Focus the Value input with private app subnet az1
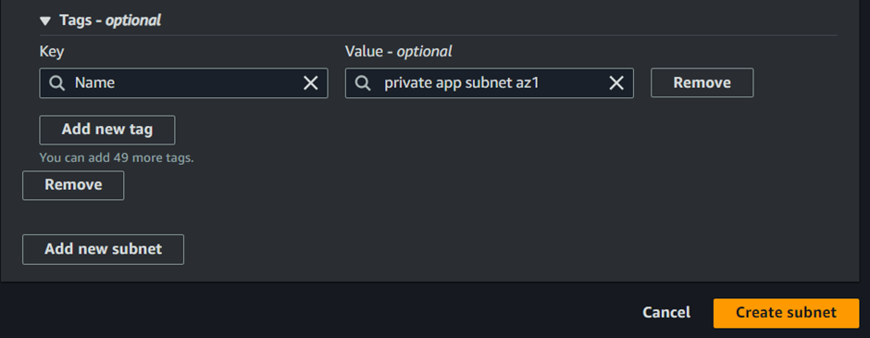 [x=490, y=83]
